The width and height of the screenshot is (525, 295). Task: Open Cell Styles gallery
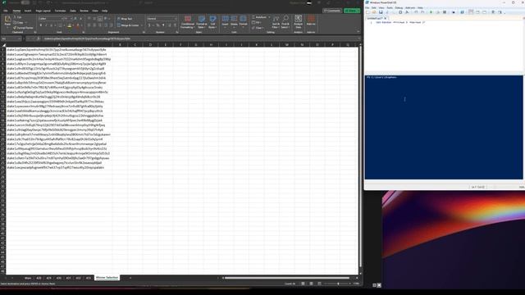coord(213,22)
